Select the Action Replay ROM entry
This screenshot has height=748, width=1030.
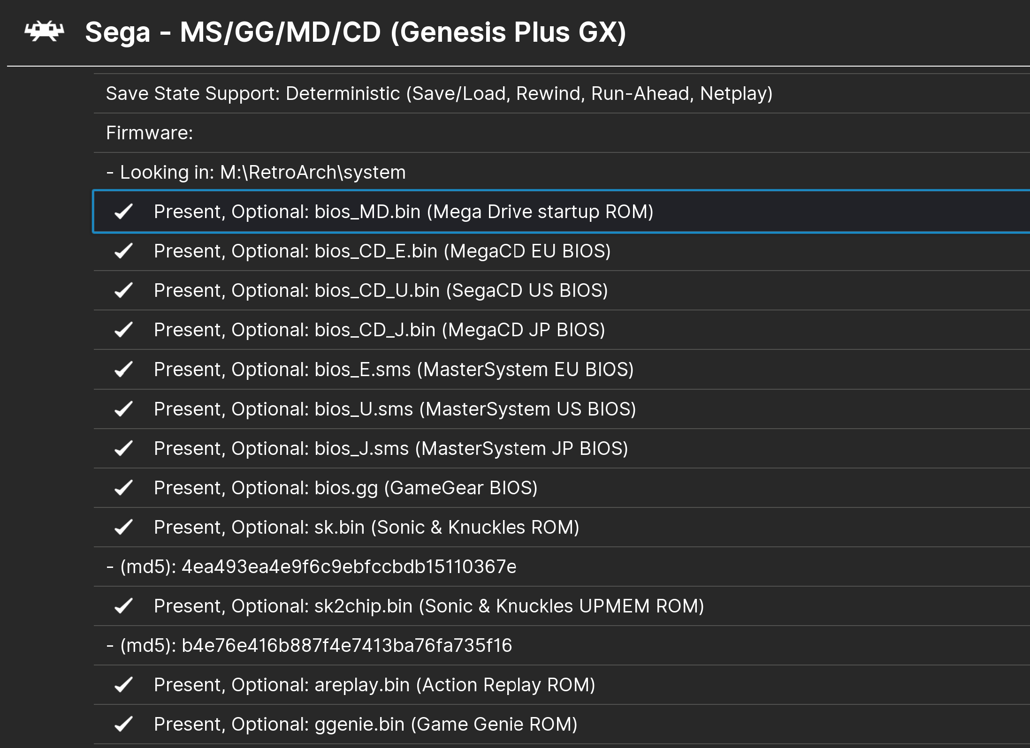(374, 685)
